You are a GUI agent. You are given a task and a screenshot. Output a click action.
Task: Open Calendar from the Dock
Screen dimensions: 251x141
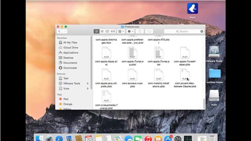(89, 138)
